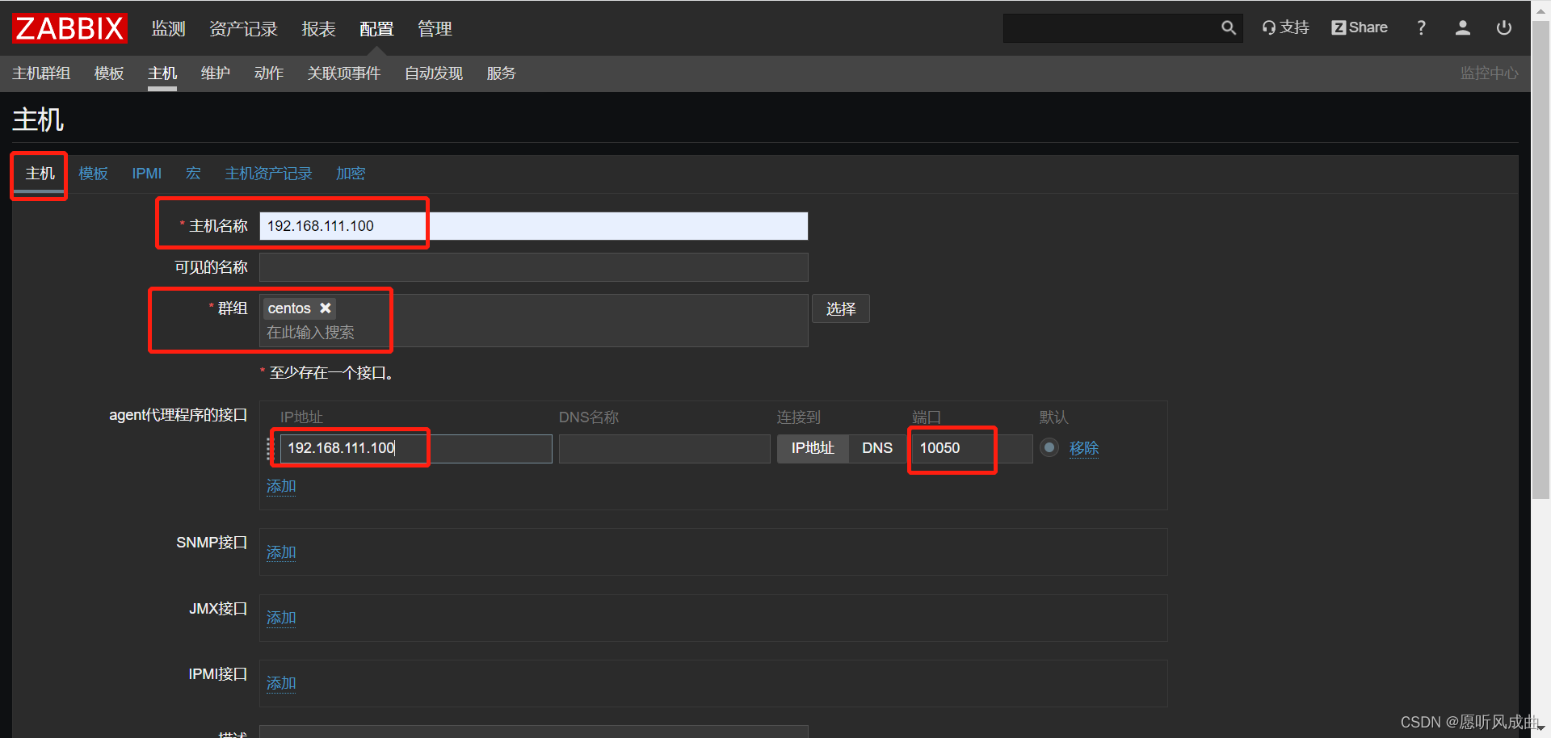Open the 支持 support link
The width and height of the screenshot is (1551, 738).
(x=1285, y=27)
